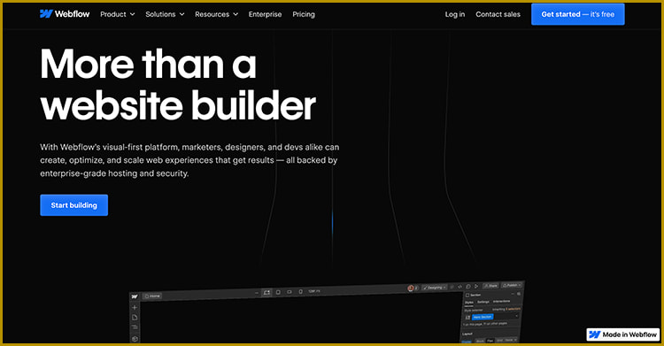Image resolution: width=664 pixels, height=346 pixels.
Task: Open the Product dropdown menu
Action: pos(117,14)
